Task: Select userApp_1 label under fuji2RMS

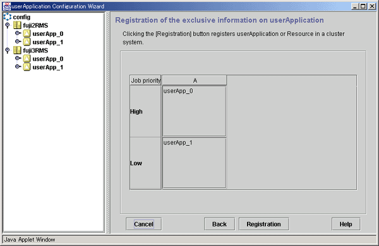Action: pyautogui.click(x=48, y=42)
